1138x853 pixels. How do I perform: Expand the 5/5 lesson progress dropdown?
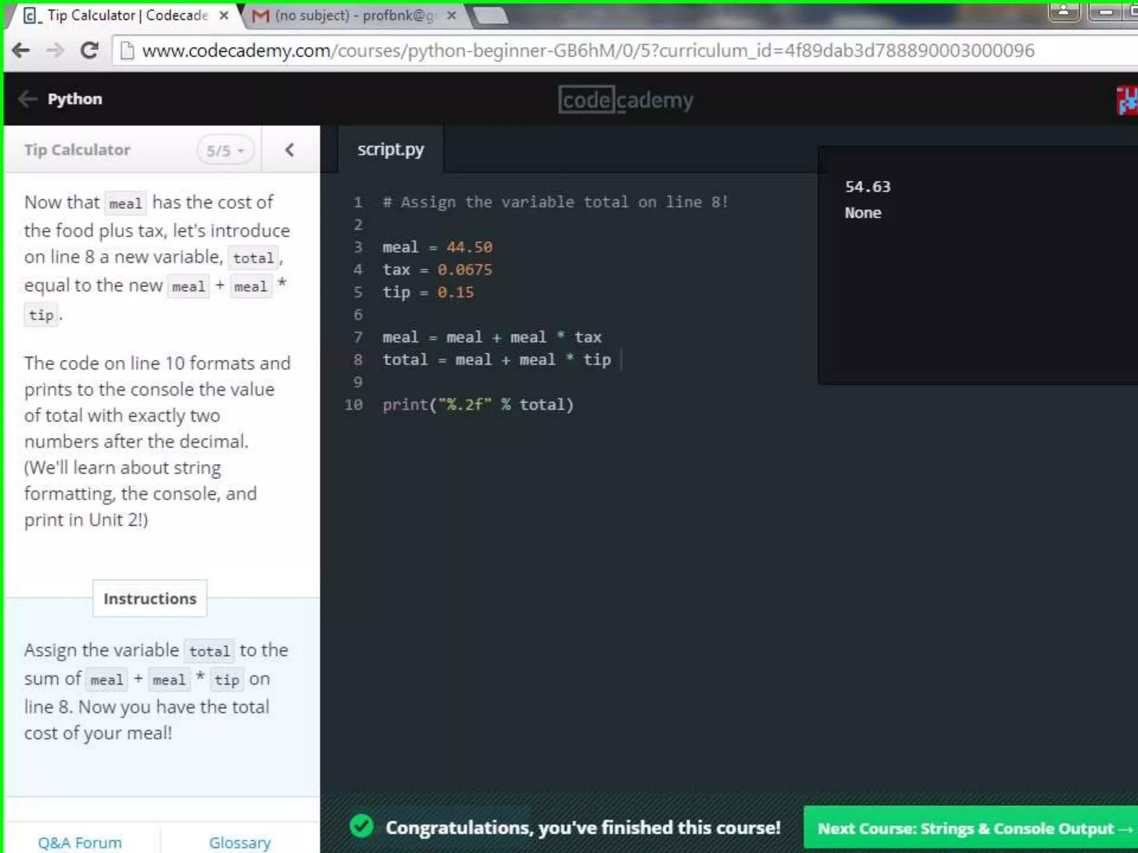pos(225,150)
